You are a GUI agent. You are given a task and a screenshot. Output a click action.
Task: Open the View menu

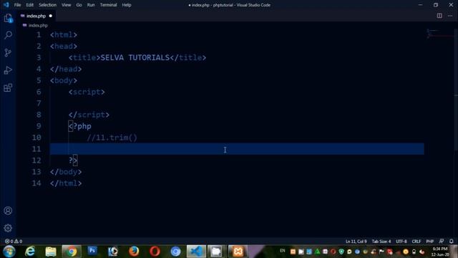click(67, 5)
